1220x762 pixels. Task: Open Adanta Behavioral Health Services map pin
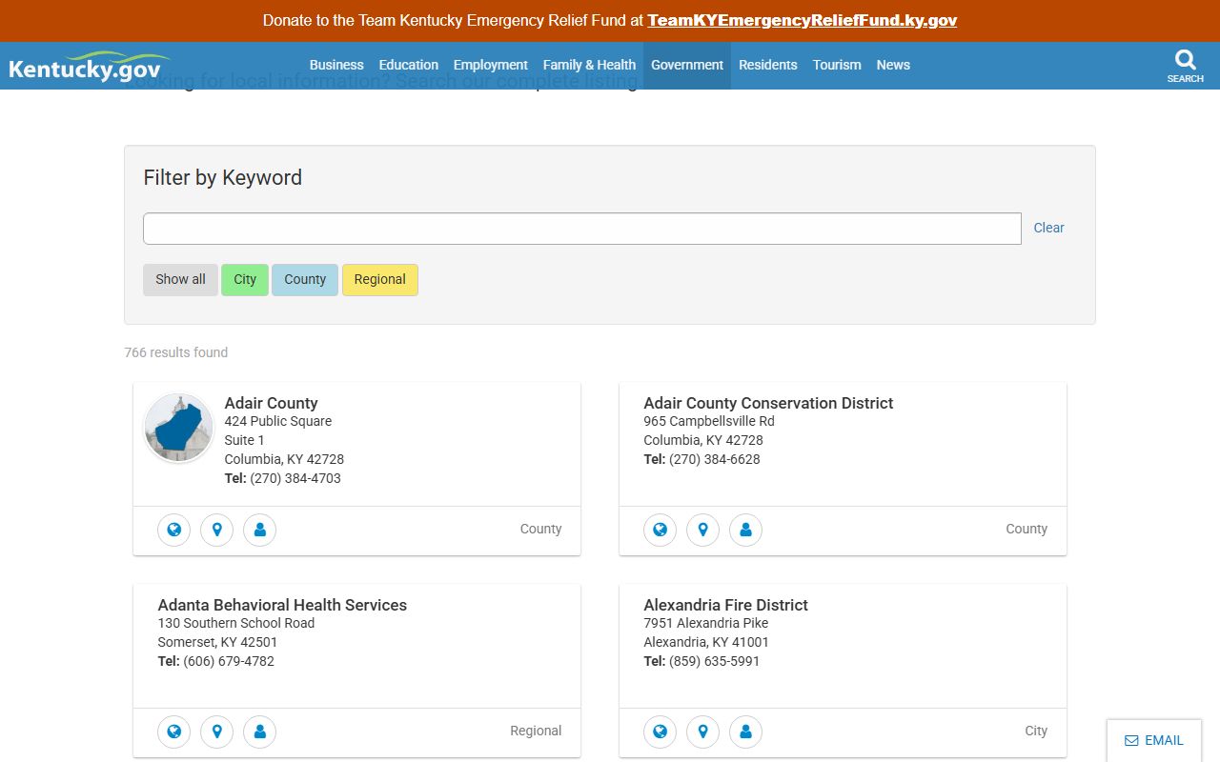click(216, 732)
